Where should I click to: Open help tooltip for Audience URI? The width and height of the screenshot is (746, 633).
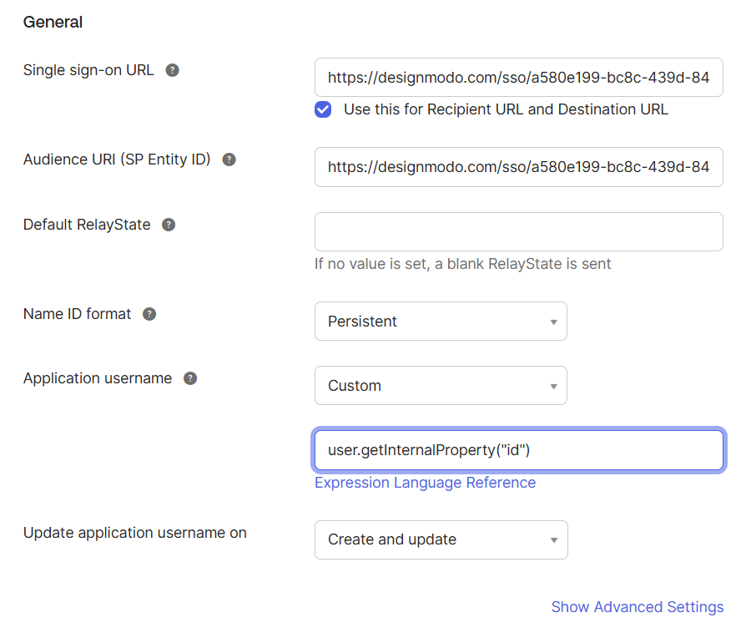coord(229,160)
